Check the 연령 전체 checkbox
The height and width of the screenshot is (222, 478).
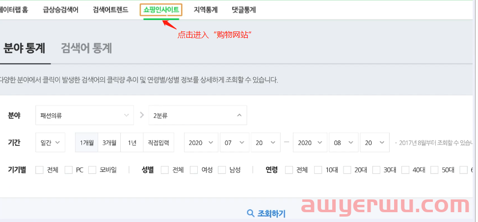289,170
